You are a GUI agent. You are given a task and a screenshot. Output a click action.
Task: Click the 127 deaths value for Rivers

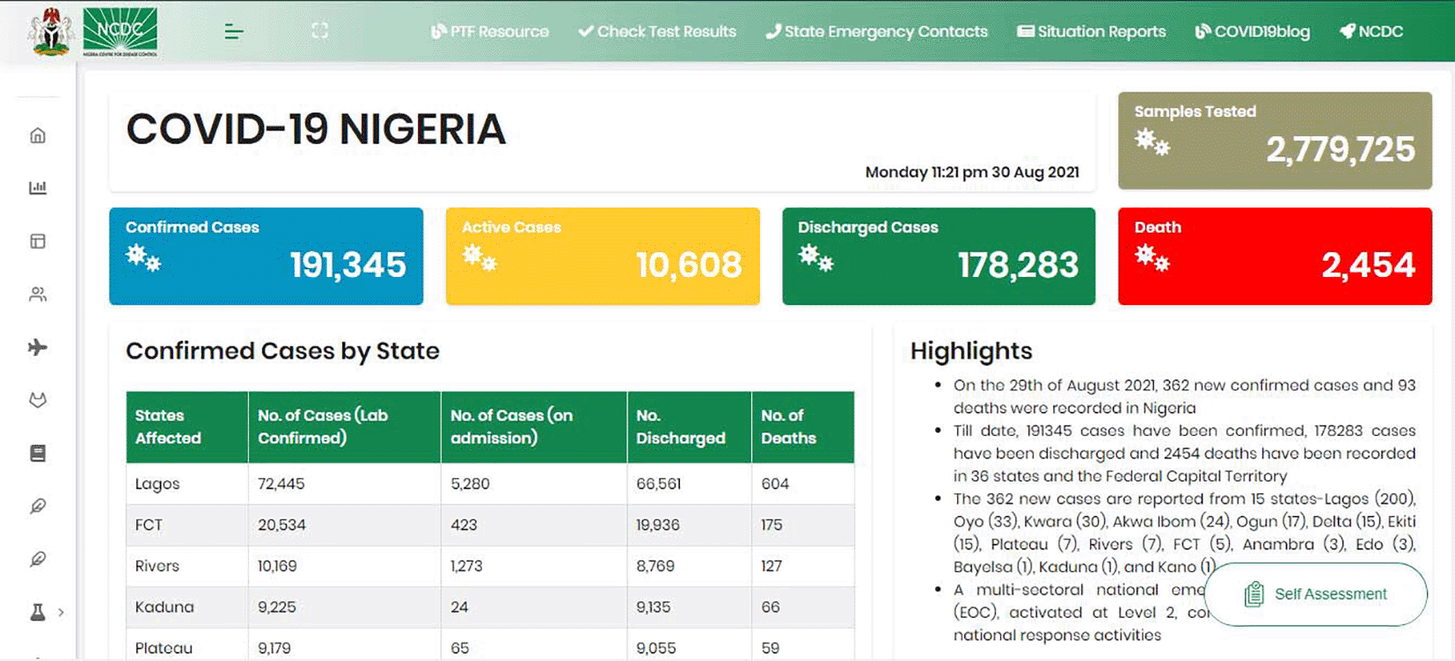(771, 566)
